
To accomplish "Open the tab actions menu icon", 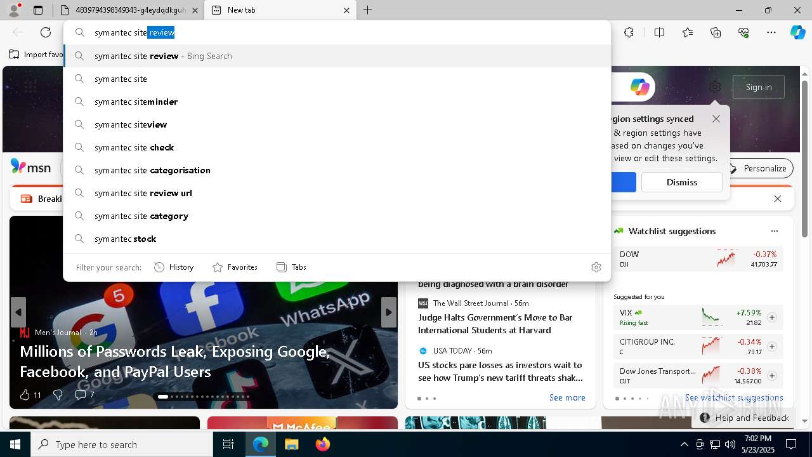I will tap(38, 10).
